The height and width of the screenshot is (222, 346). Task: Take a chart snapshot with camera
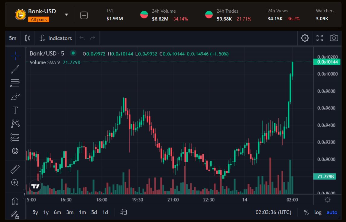tap(334, 38)
